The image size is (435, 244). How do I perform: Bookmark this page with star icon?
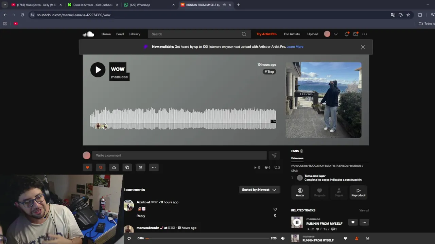point(408,15)
